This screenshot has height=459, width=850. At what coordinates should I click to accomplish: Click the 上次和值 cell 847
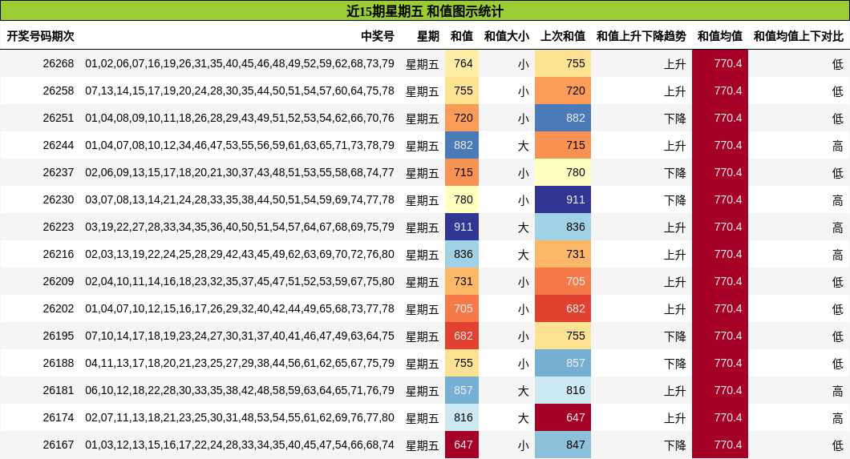tap(563, 445)
